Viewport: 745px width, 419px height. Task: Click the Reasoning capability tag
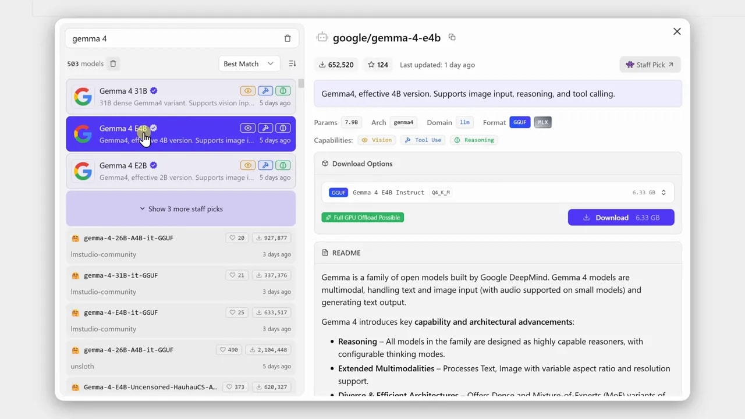(x=474, y=140)
